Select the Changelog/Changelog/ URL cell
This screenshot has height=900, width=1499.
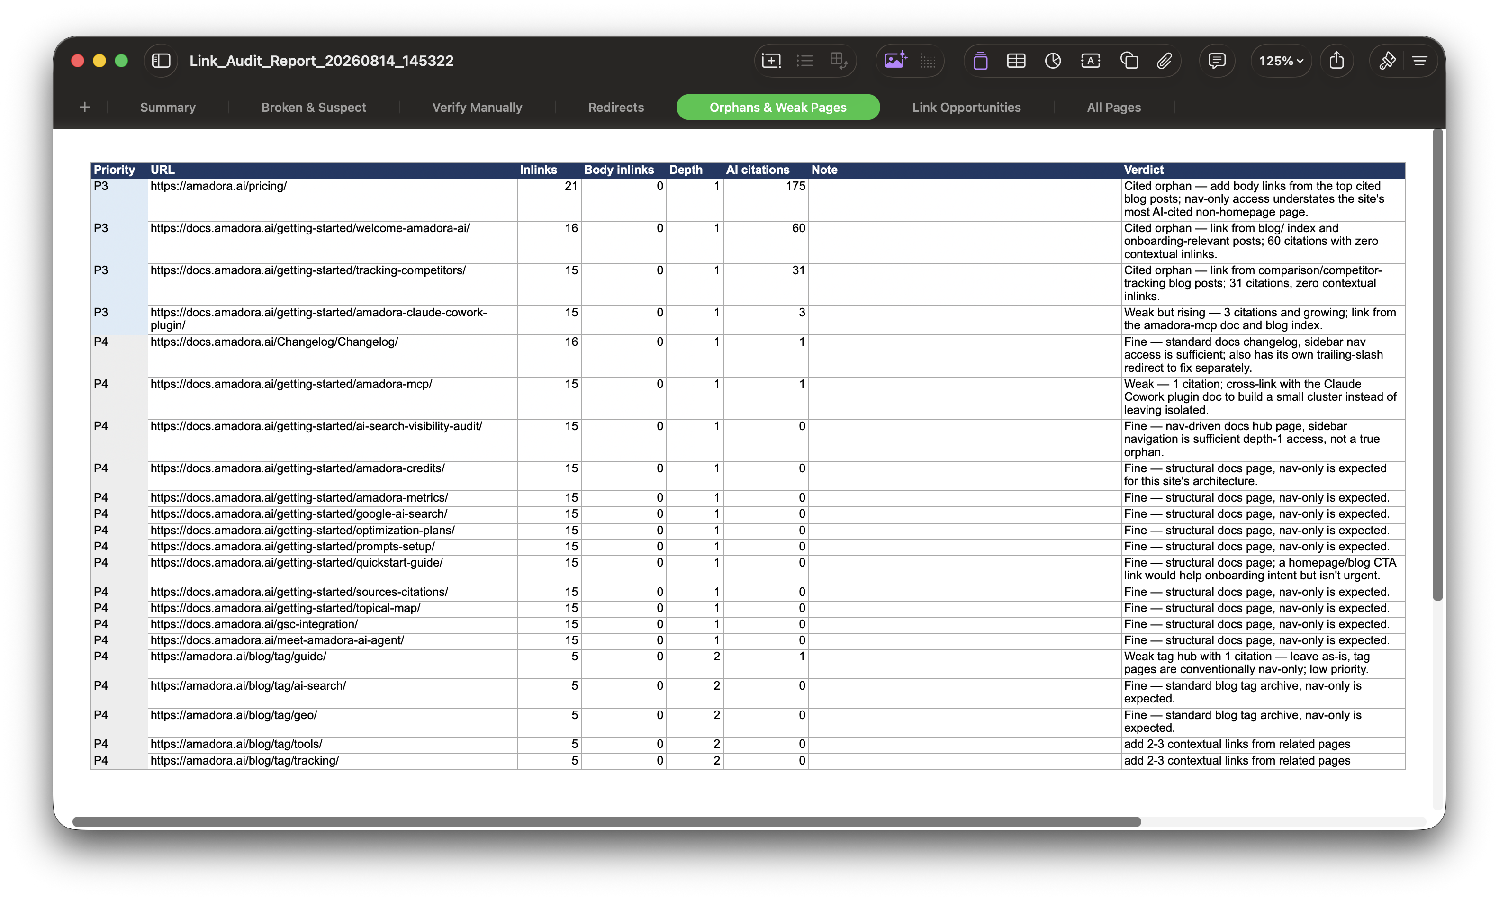point(332,355)
